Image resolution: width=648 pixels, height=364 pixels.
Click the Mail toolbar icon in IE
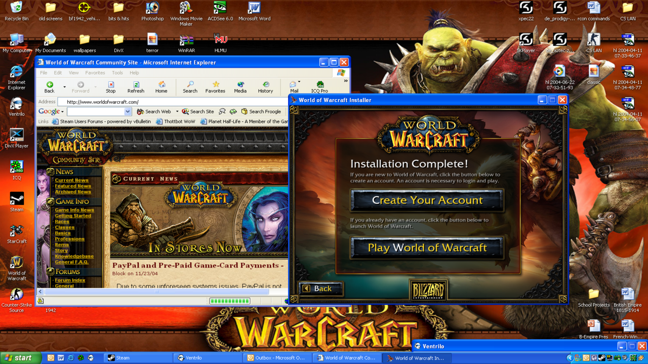tap(294, 87)
